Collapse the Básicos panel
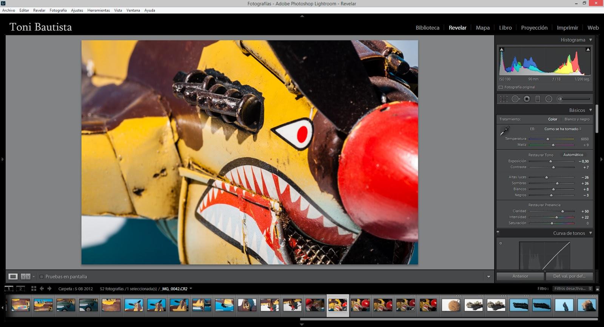The height and width of the screenshot is (327, 604). (591, 110)
